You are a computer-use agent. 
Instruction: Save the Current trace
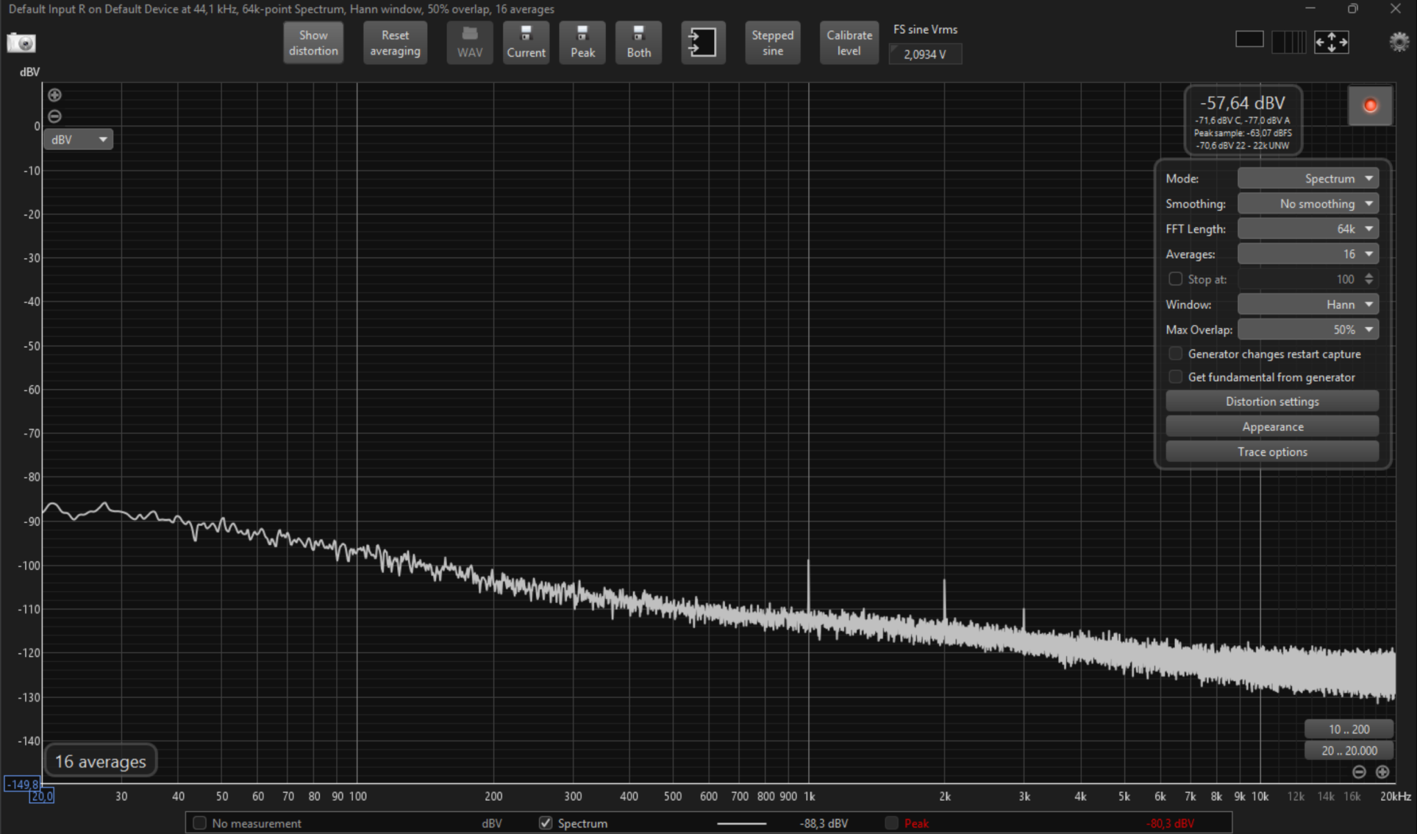coord(526,43)
